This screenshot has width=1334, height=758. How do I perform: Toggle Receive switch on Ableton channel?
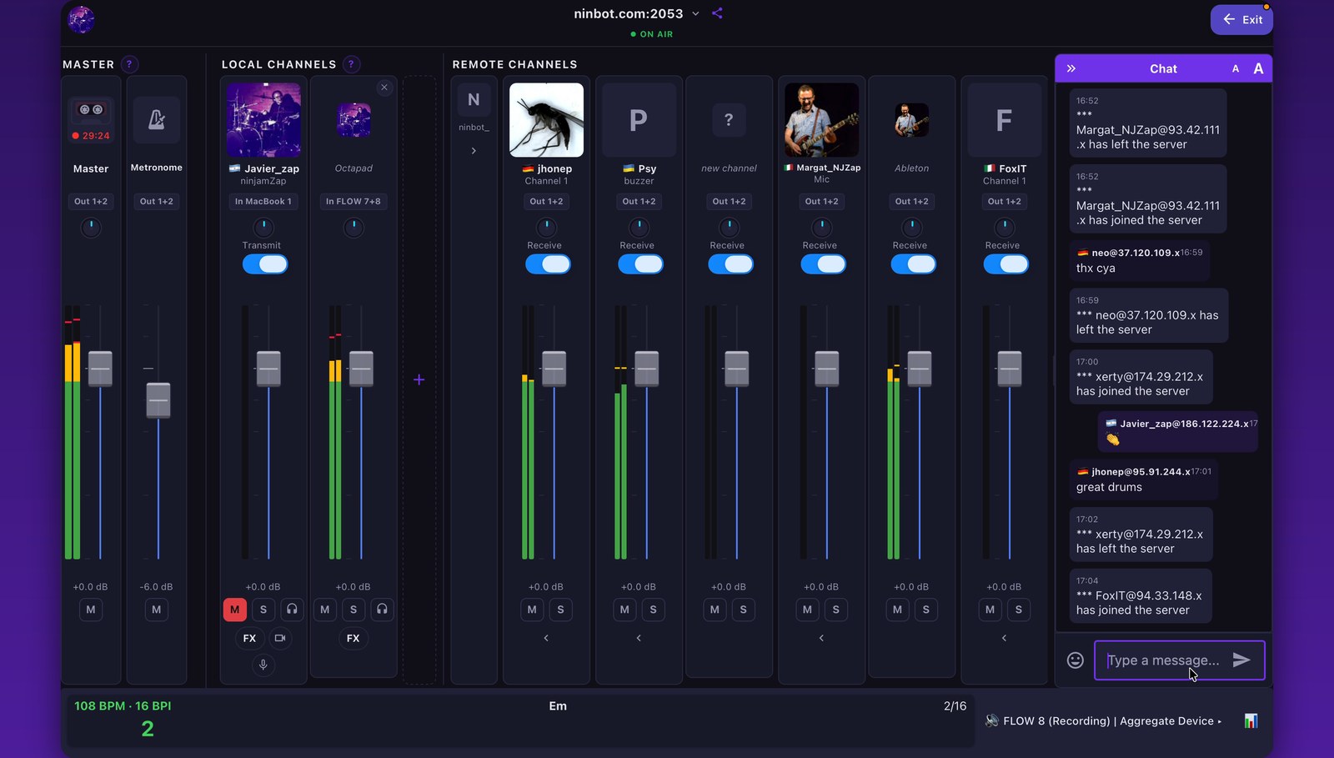coord(913,264)
